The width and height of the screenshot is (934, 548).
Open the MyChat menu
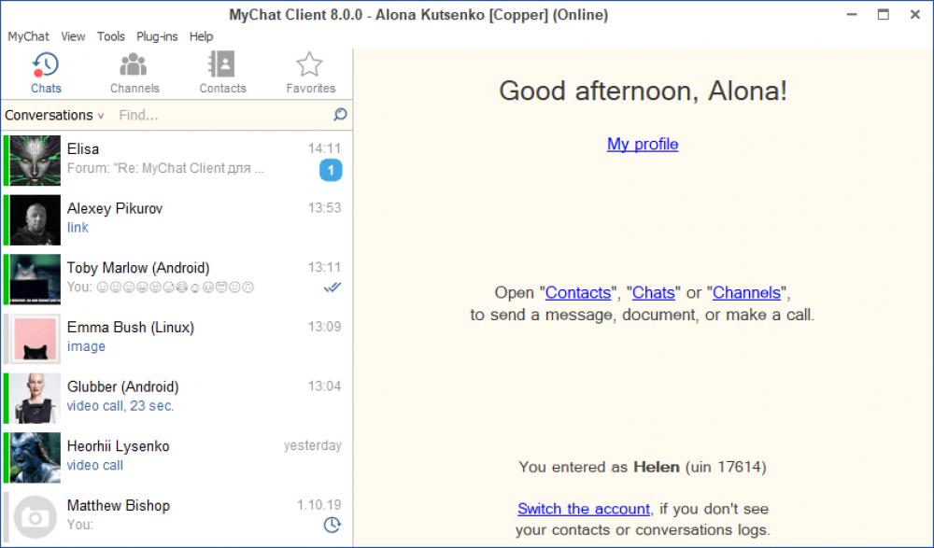point(27,36)
